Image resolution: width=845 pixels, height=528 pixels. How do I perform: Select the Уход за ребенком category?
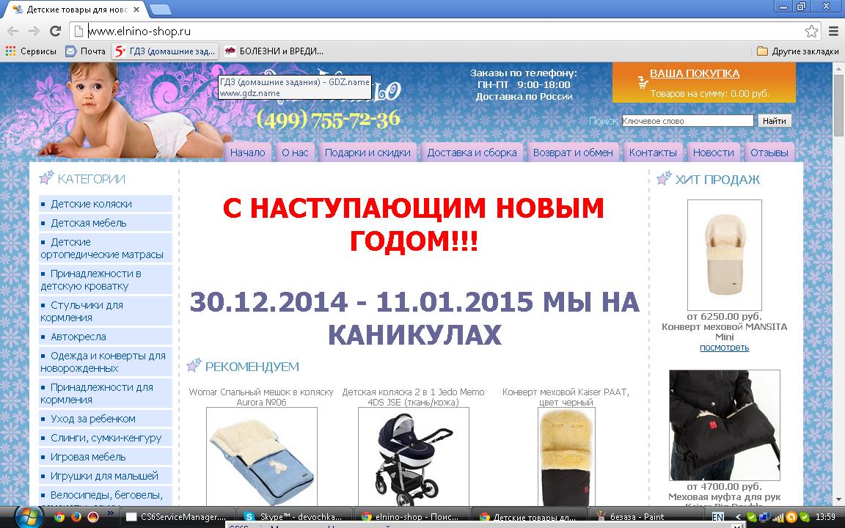[106, 419]
